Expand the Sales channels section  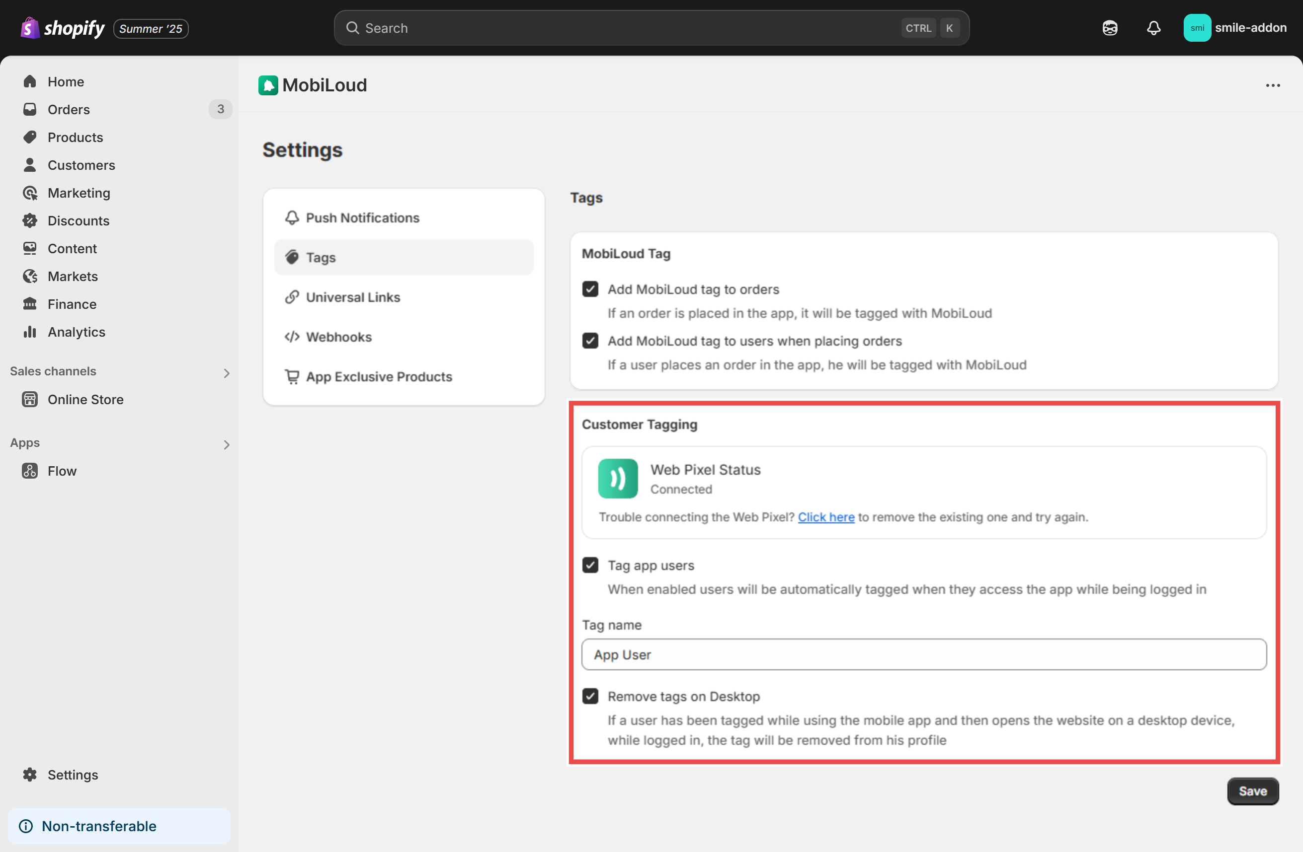tap(227, 373)
